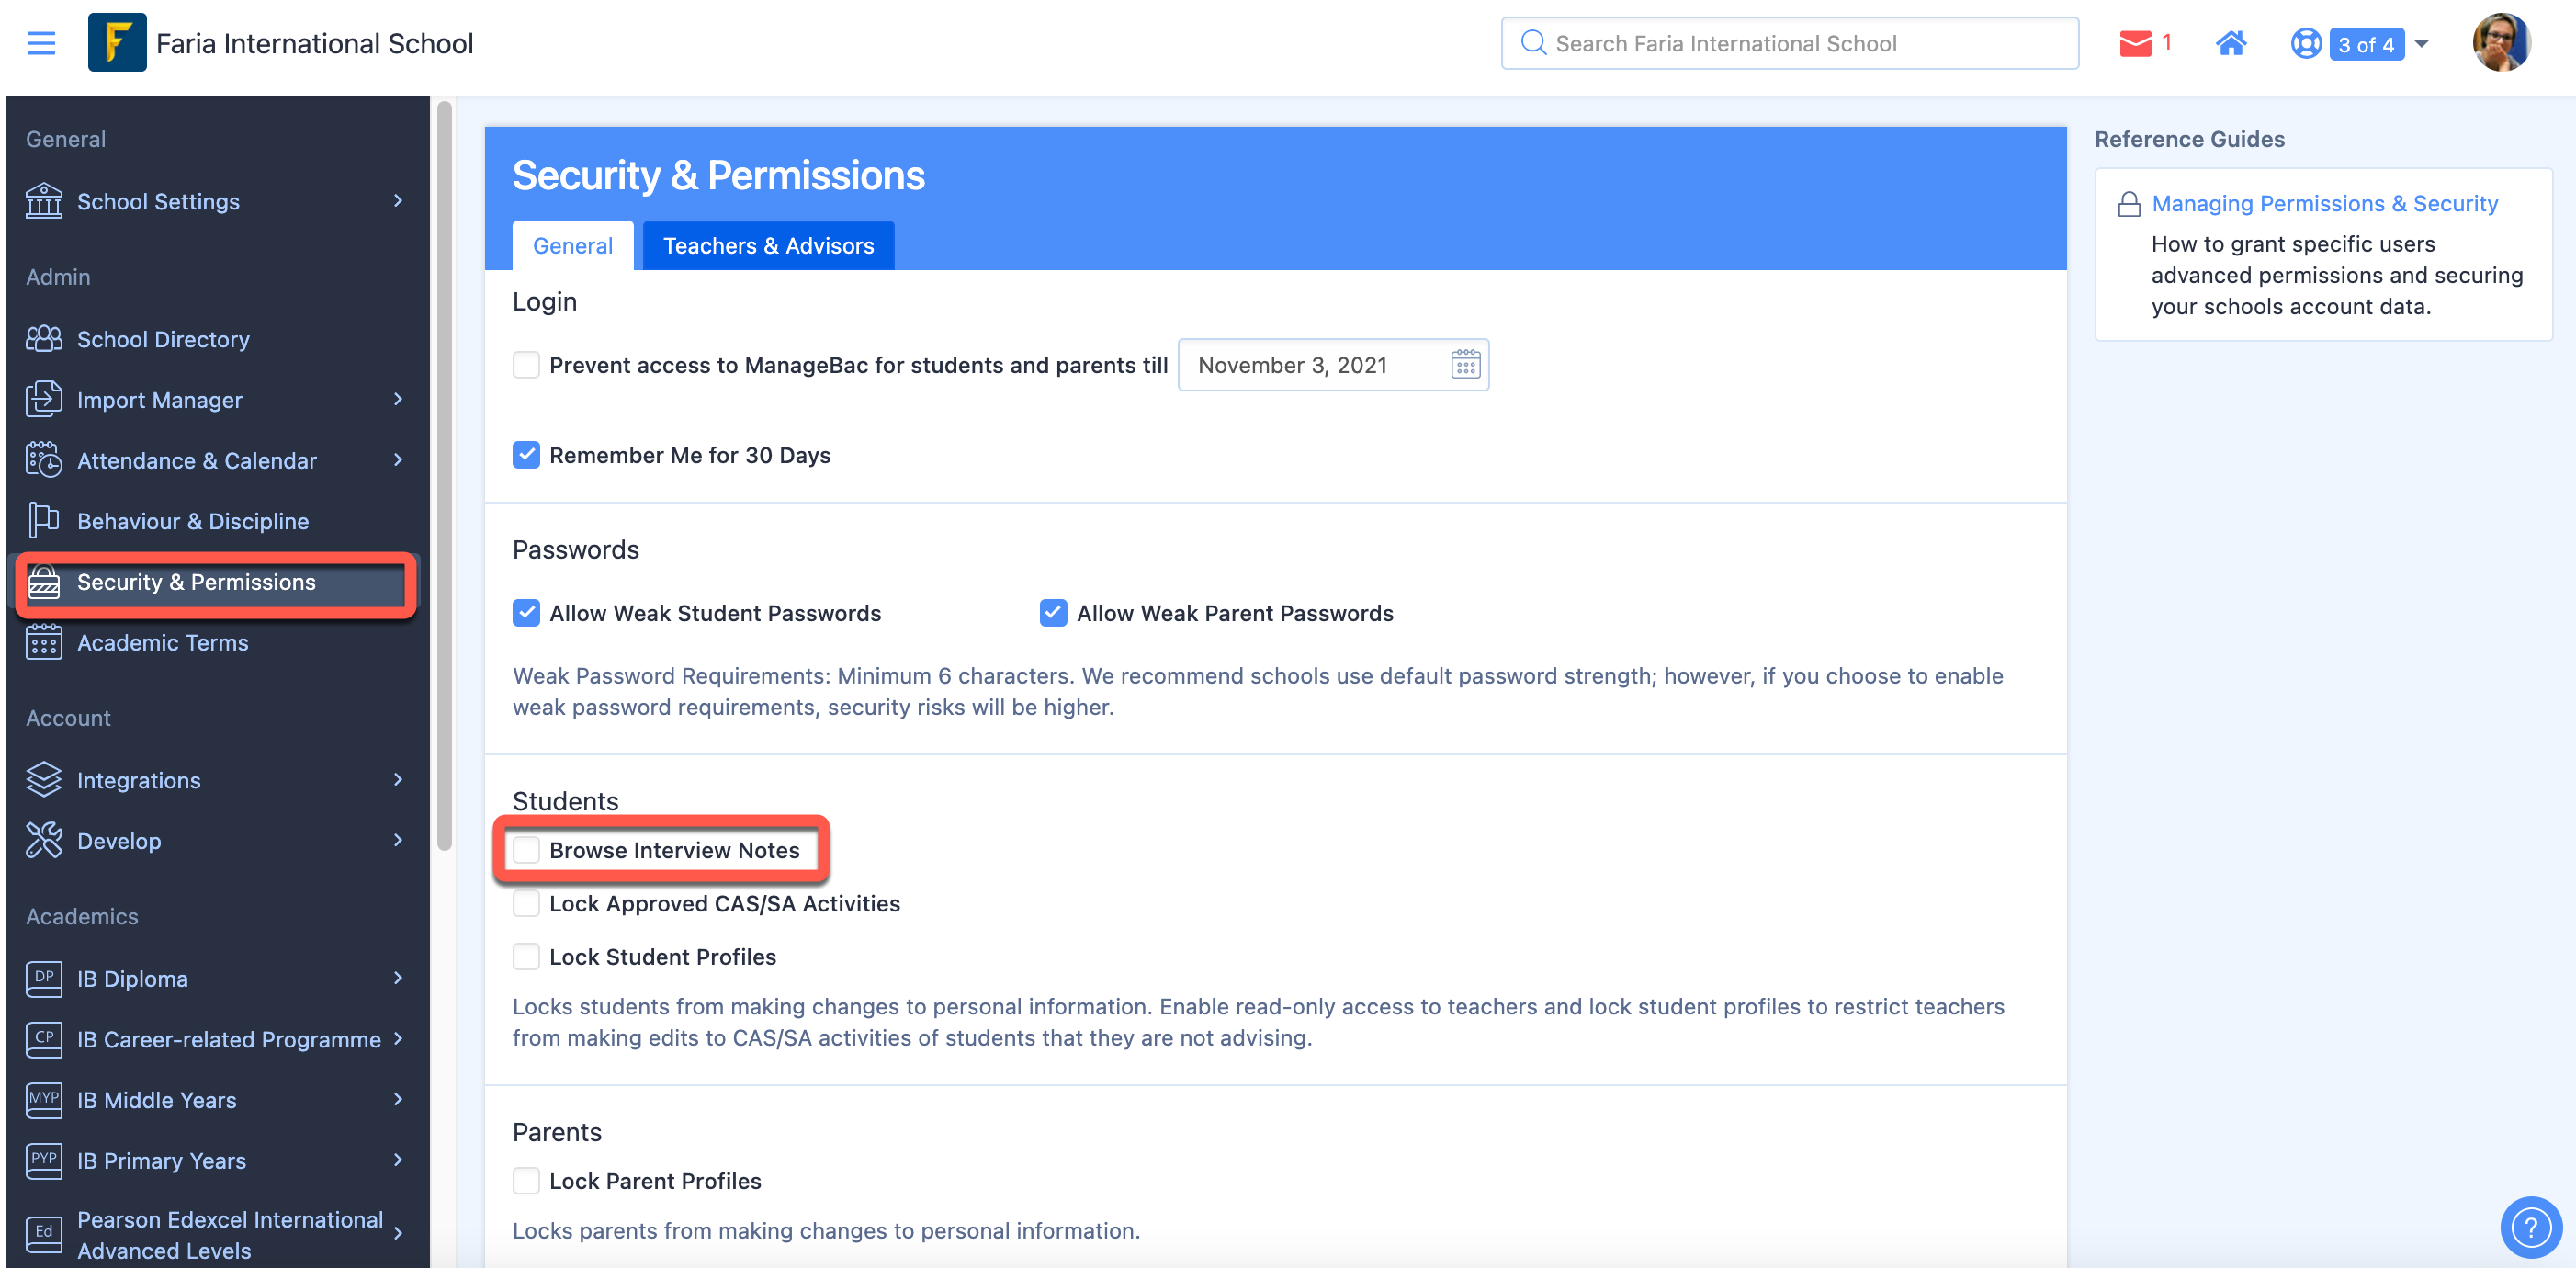Switch to Teachers & Advisors tab
The height and width of the screenshot is (1268, 2576).
tap(768, 245)
